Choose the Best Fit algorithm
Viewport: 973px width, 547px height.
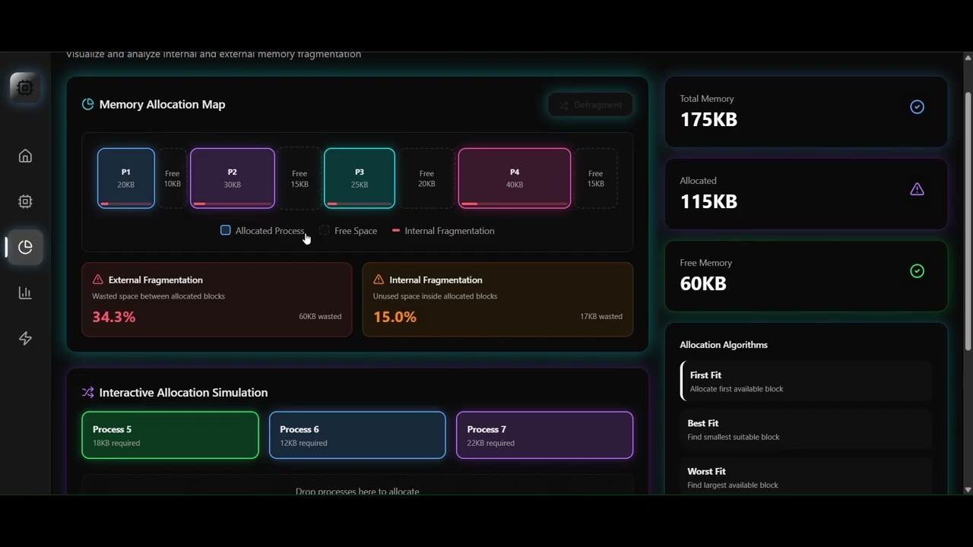tap(807, 429)
